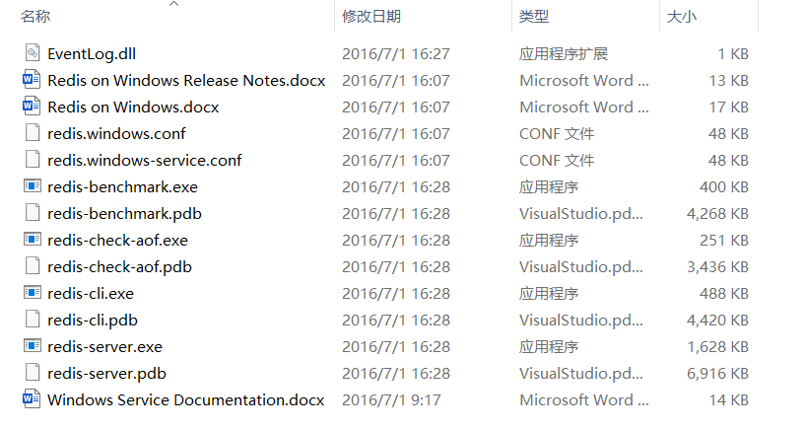Viewport: 808px width, 430px height.
Task: Click the redis-server.pdb file icon
Action: pyautogui.click(x=33, y=373)
